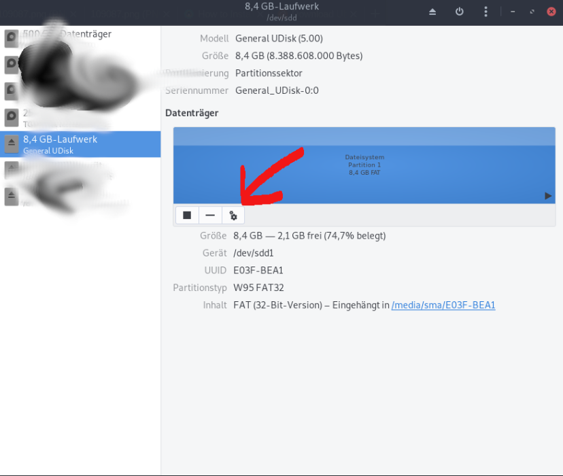Open the /media/sma/E03F-BEA1 mount point link

pyautogui.click(x=443, y=305)
